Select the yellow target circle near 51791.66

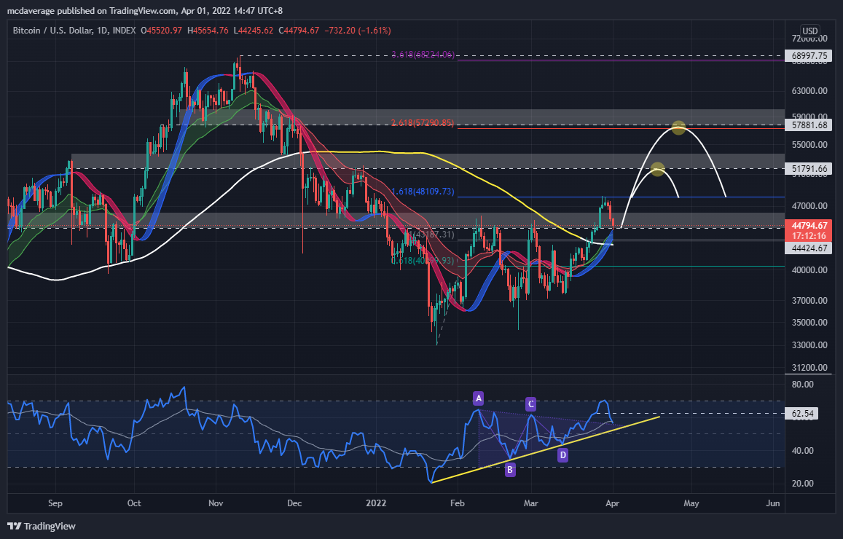pos(657,169)
